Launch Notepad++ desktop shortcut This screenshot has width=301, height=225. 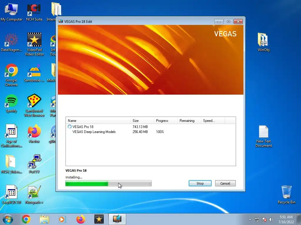click(x=34, y=195)
